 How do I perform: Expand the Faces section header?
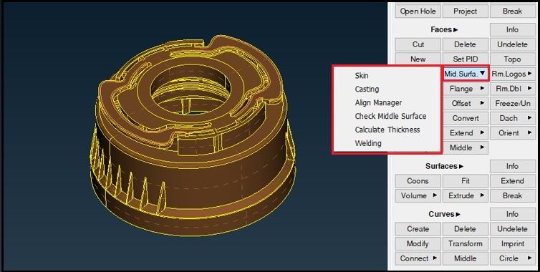pos(444,29)
